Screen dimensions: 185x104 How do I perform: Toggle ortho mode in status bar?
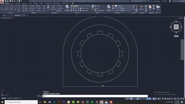(138, 99)
